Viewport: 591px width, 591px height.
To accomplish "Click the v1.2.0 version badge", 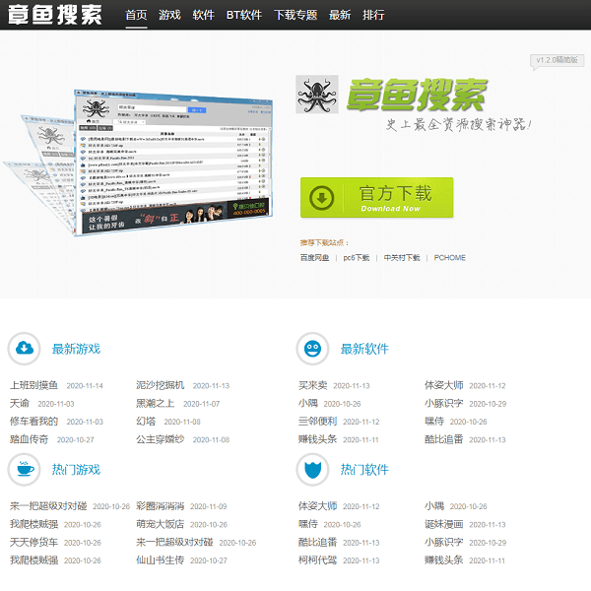I will coord(558,60).
